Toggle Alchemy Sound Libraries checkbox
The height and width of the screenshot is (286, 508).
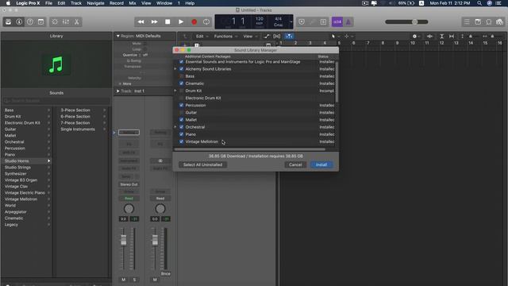(182, 69)
